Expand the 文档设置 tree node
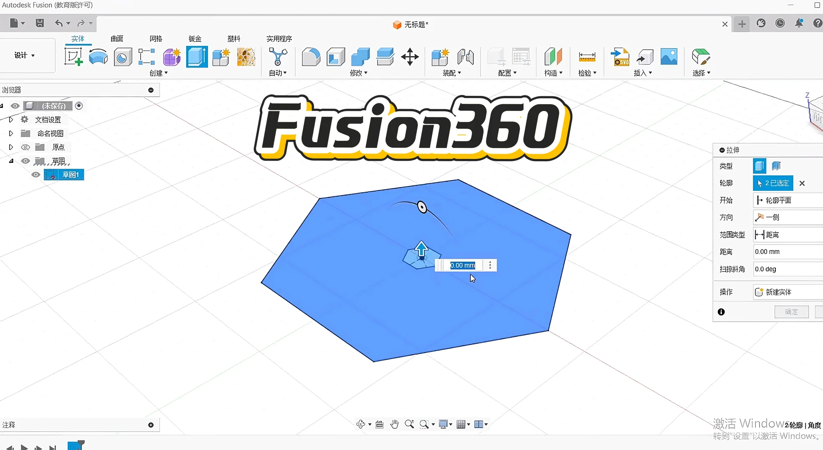The width and height of the screenshot is (823, 450). (11, 120)
